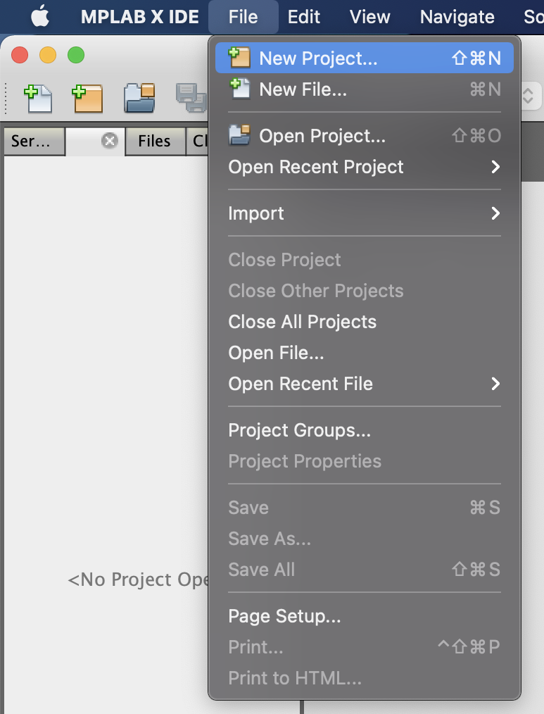Viewport: 544px width, 714px height.
Task: Expand the Import submenu
Action: tap(495, 213)
